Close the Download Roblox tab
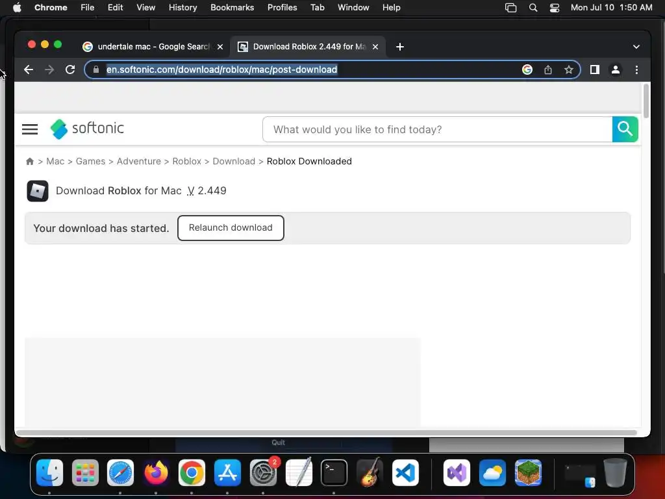The width and height of the screenshot is (665, 499). [x=375, y=47]
